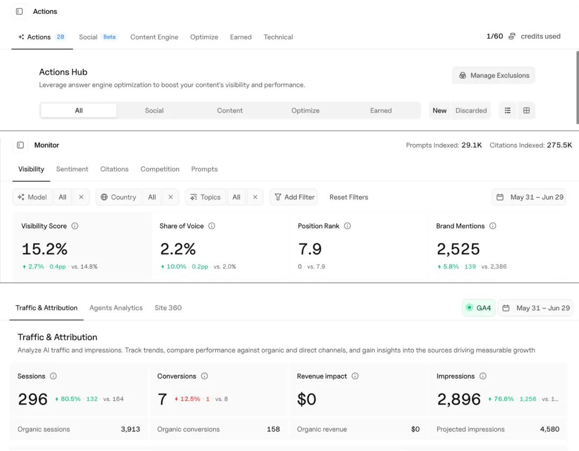The image size is (579, 451).
Task: Click Impressions info icon
Action: click(x=483, y=376)
